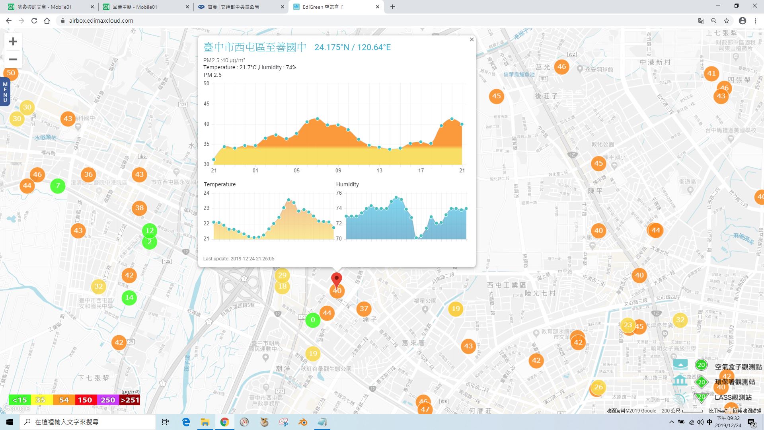Image resolution: width=764 pixels, height=430 pixels.
Task: Select yellow marker 29 below popup
Action: click(282, 275)
